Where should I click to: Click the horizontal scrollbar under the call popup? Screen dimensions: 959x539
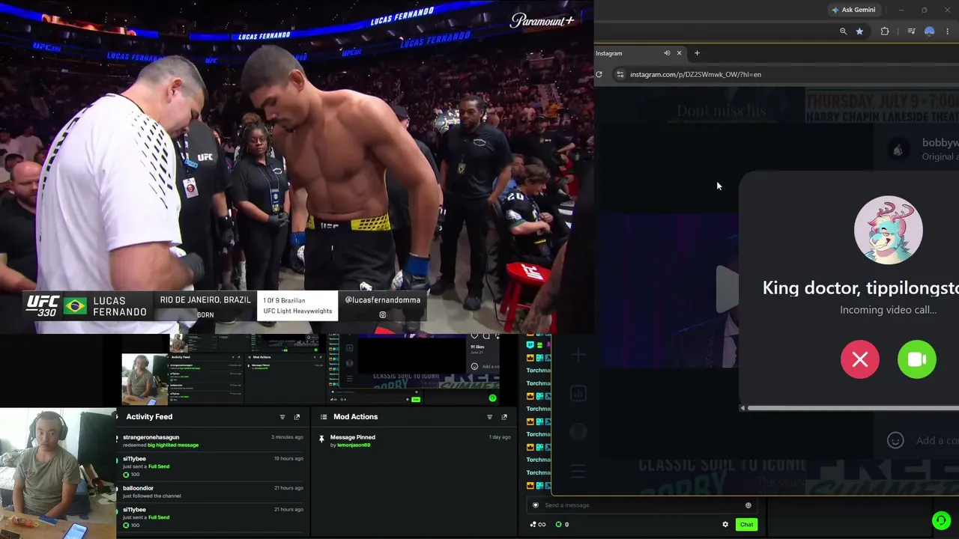point(853,408)
